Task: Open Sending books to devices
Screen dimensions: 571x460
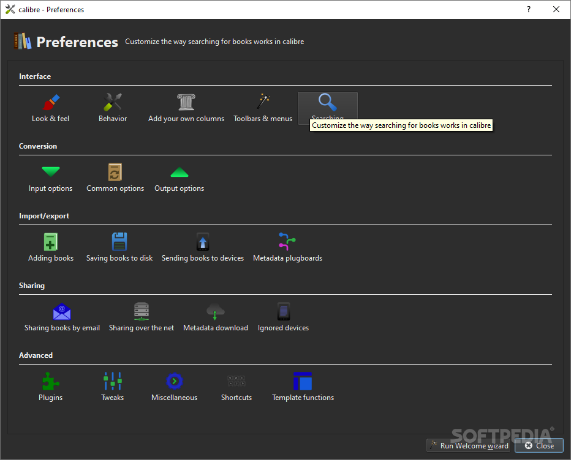Action: (203, 248)
